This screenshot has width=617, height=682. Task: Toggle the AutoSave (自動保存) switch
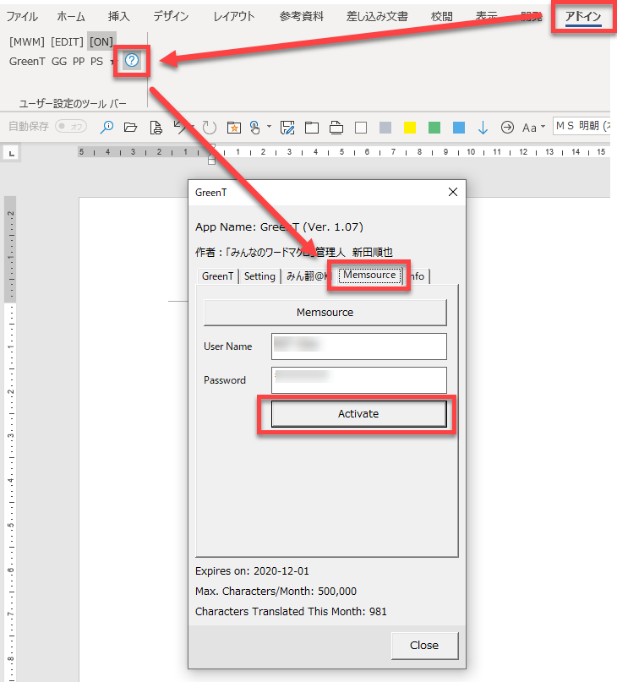(x=71, y=127)
